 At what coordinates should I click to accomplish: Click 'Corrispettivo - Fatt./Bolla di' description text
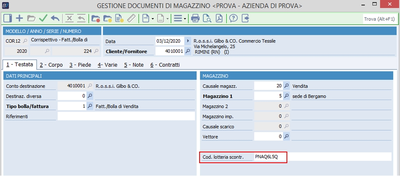click(x=59, y=40)
